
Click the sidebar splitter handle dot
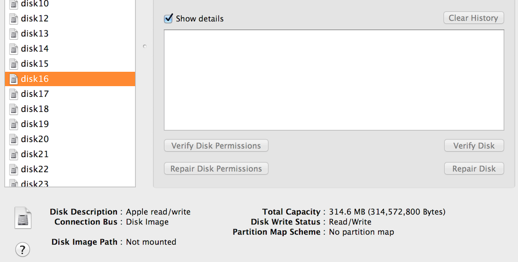[145, 46]
